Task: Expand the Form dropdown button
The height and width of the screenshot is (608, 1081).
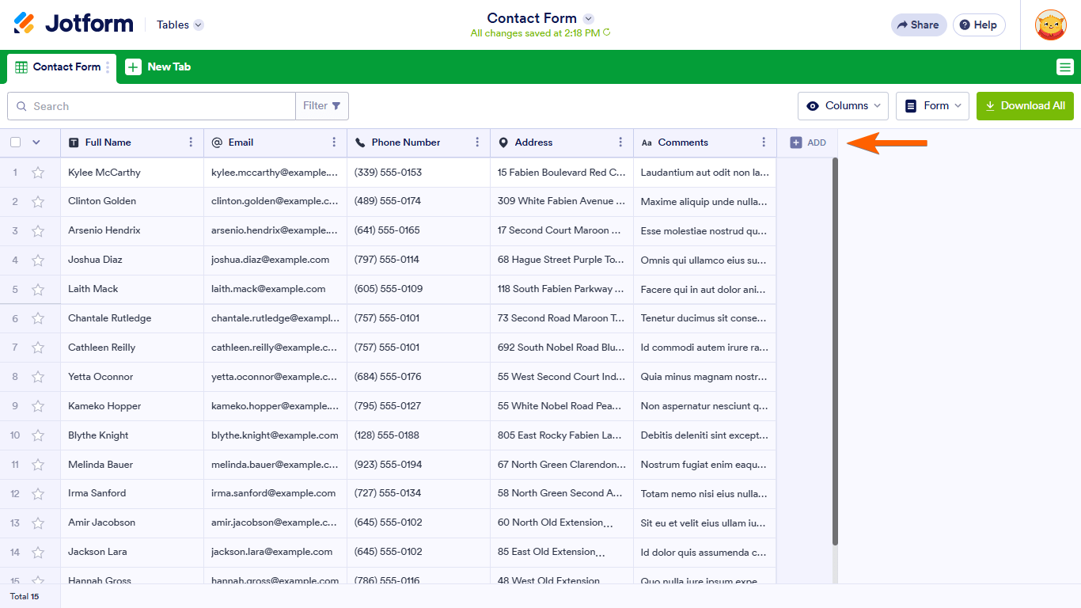Action: pyautogui.click(x=932, y=106)
